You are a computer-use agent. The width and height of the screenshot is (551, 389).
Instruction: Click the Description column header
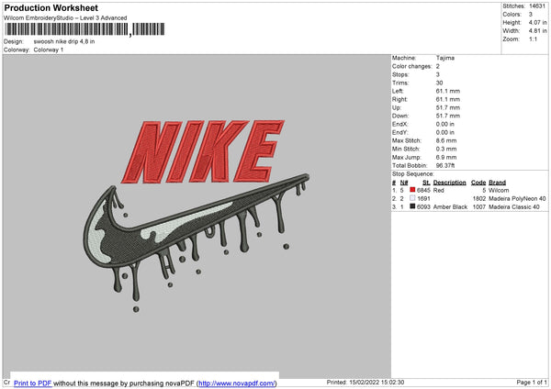[449, 183]
